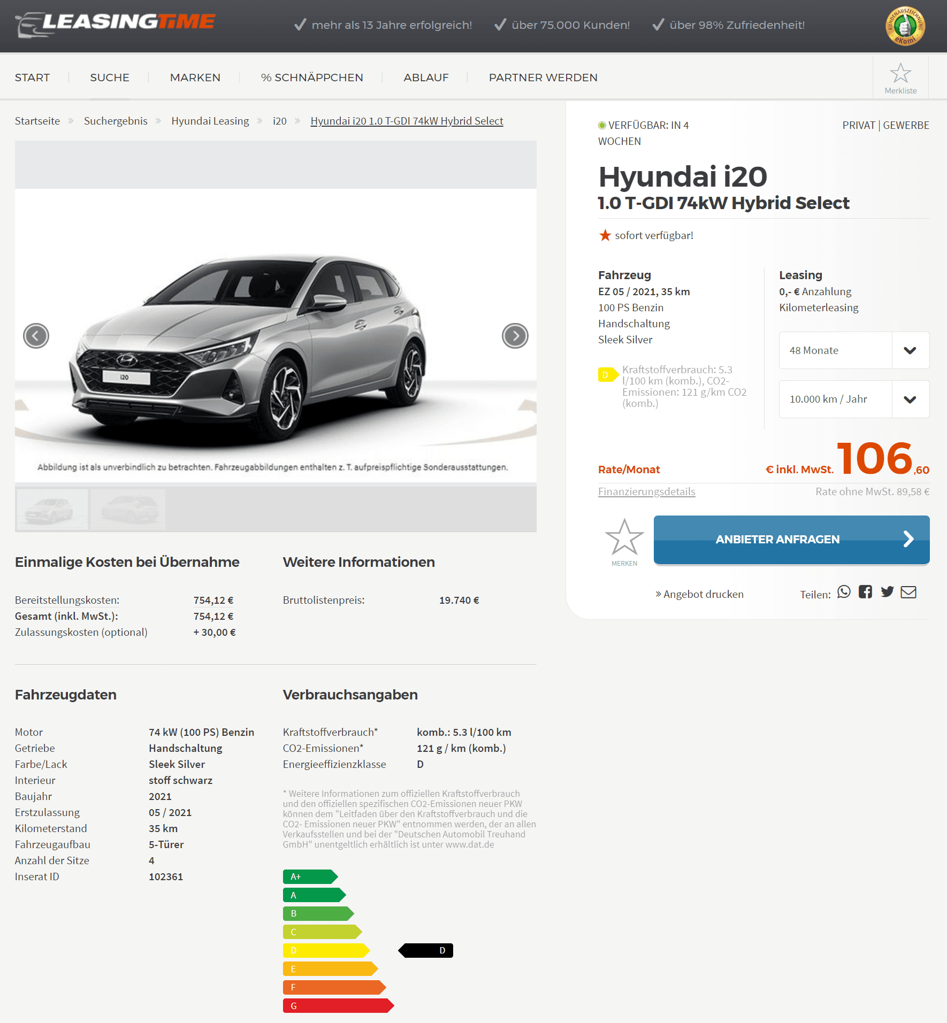The image size is (947, 1023).
Task: Open the 48 Monate duration dropdown
Action: tap(854, 350)
